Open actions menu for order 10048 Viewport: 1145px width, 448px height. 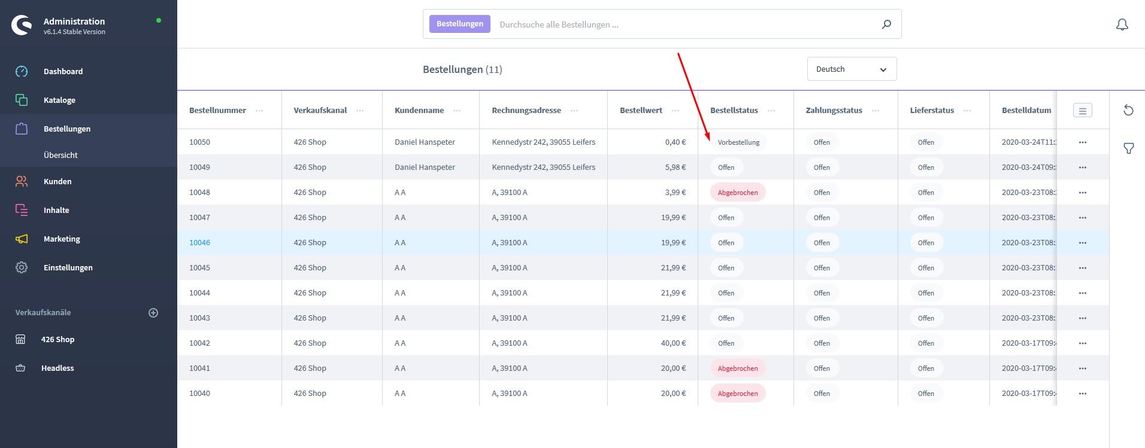1082,193
